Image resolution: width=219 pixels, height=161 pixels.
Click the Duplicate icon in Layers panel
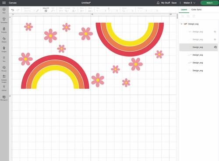[188, 16]
